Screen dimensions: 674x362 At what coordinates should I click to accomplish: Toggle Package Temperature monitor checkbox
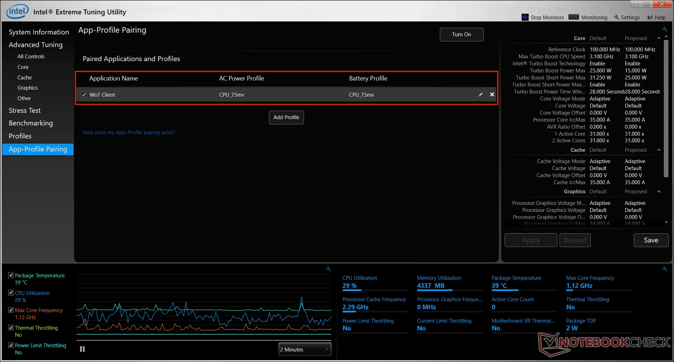click(11, 275)
